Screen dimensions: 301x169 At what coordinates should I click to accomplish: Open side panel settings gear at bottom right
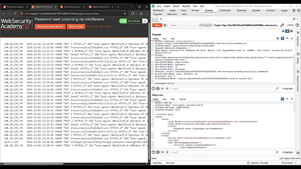(x=298, y=153)
